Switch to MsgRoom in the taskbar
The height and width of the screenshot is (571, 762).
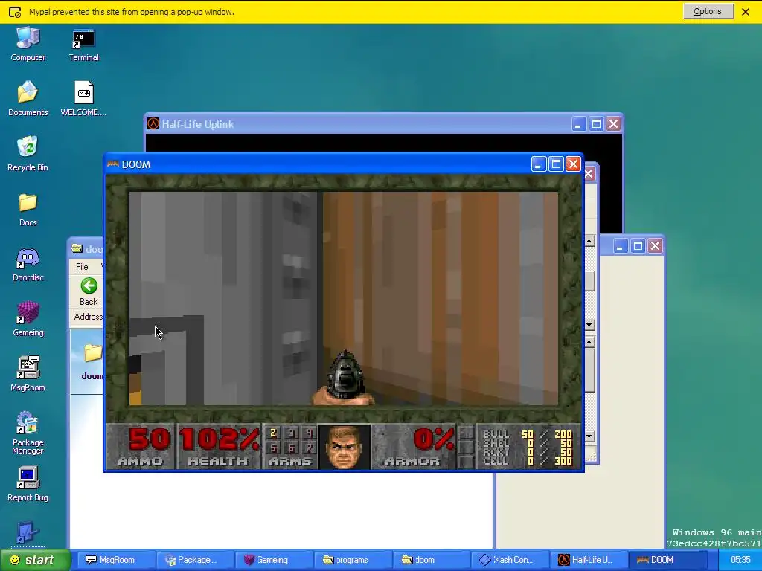(x=117, y=560)
